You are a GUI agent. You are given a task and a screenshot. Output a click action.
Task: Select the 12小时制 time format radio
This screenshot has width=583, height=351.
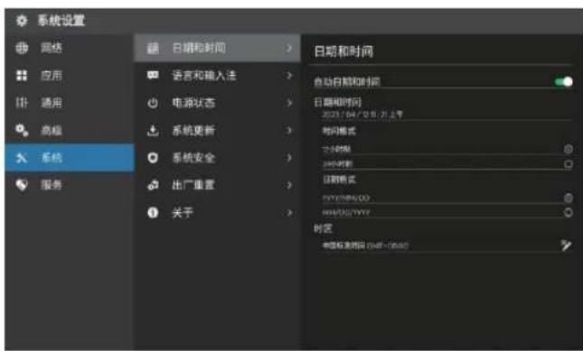(x=568, y=149)
